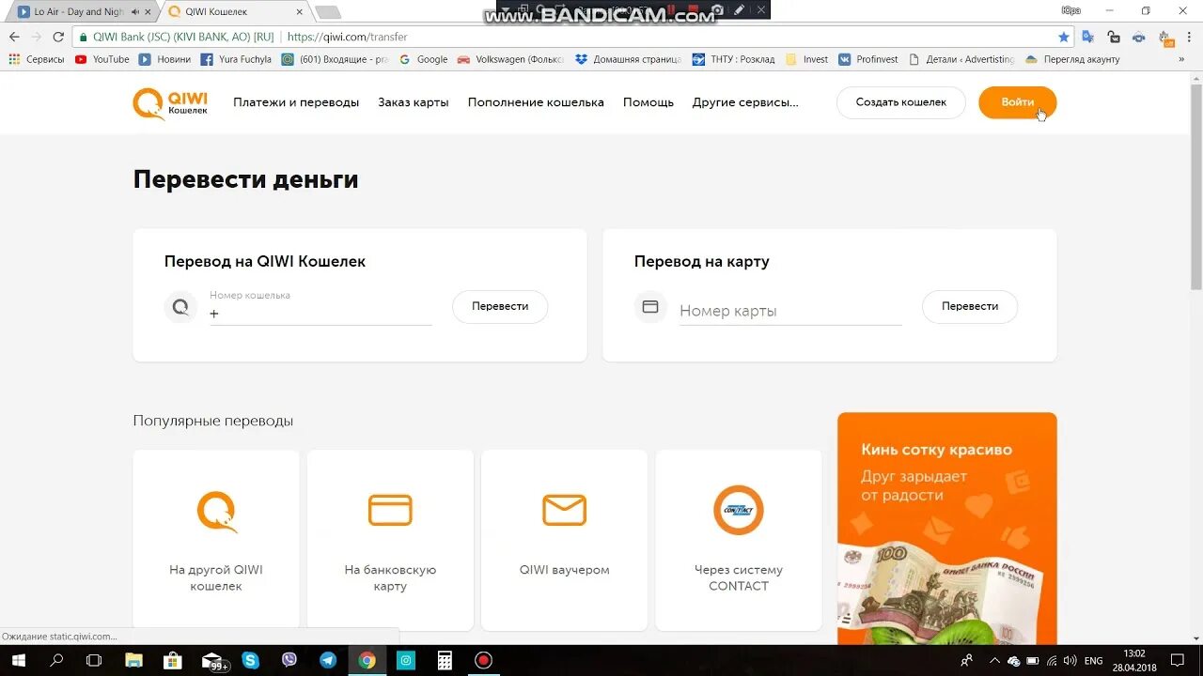The image size is (1203, 676).
Task: Switch the ENG input language
Action: pos(1094,660)
